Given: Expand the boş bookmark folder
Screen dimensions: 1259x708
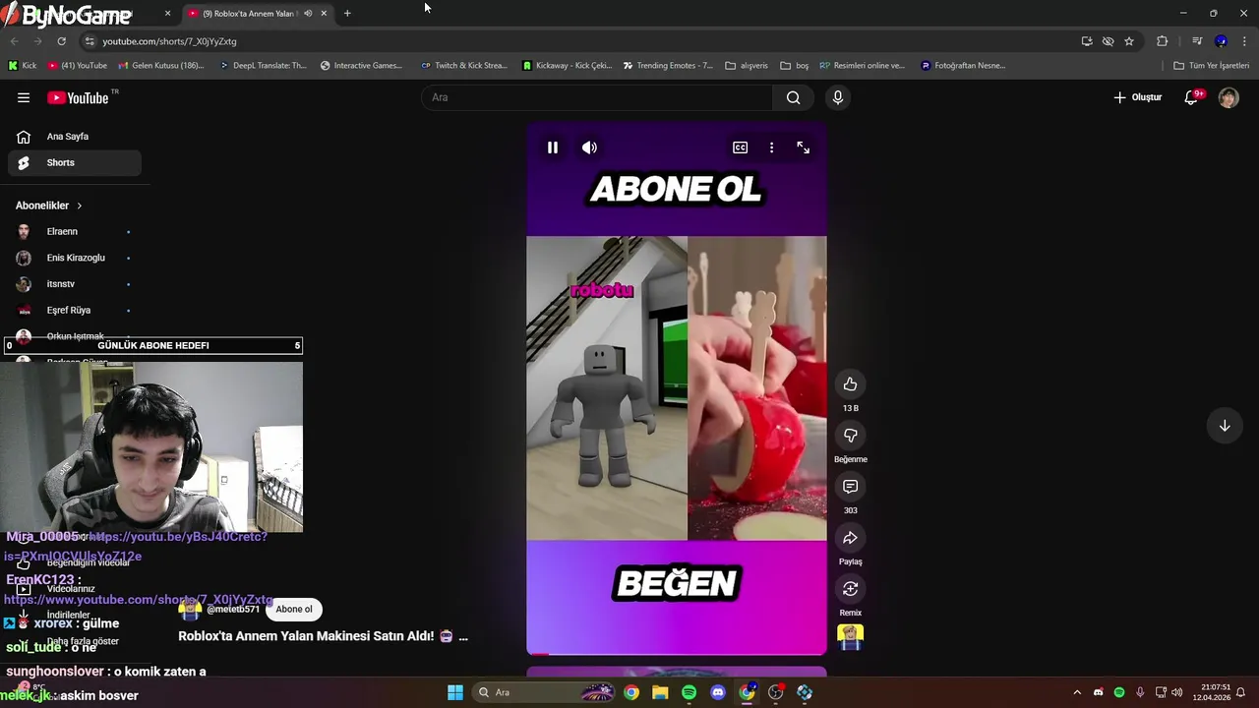Looking at the screenshot, I should 795,66.
